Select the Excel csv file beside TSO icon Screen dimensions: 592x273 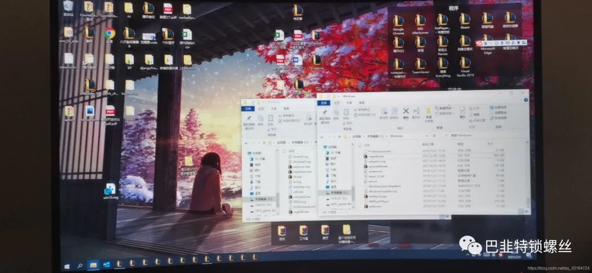(186, 38)
